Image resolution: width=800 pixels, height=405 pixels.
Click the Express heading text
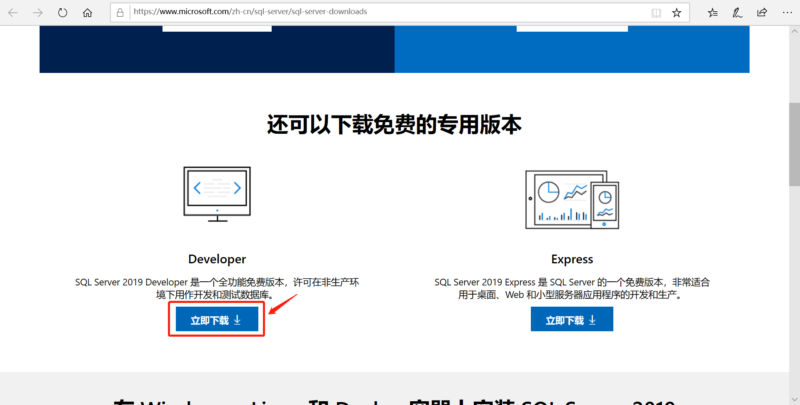click(572, 259)
